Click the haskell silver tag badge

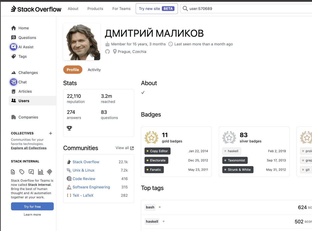coord(232,151)
